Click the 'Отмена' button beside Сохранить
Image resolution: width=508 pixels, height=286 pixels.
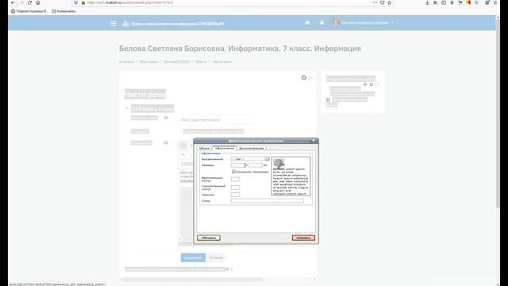pyautogui.click(x=216, y=257)
